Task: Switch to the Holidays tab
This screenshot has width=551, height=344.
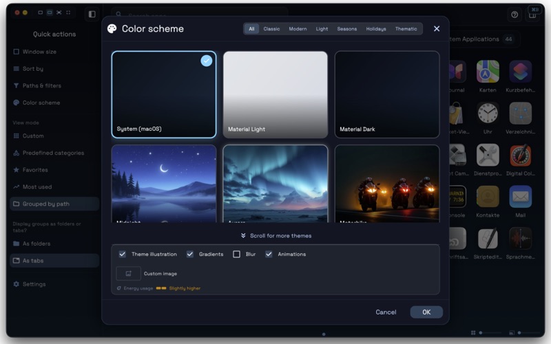Action: pyautogui.click(x=376, y=29)
